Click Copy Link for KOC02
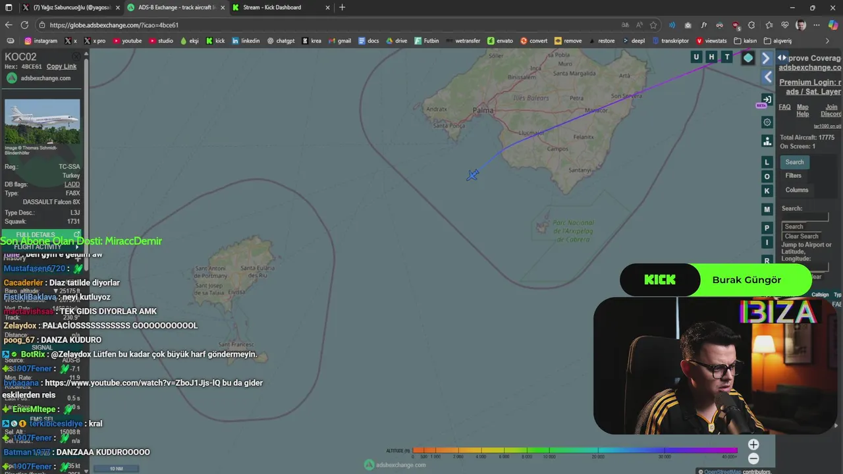The height and width of the screenshot is (474, 843). coord(61,66)
